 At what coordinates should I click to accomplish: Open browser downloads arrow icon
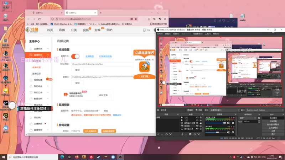(x=149, y=19)
